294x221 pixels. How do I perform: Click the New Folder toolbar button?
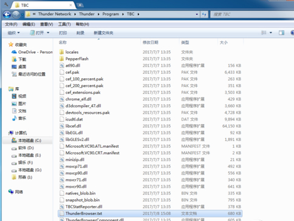coord(103,33)
